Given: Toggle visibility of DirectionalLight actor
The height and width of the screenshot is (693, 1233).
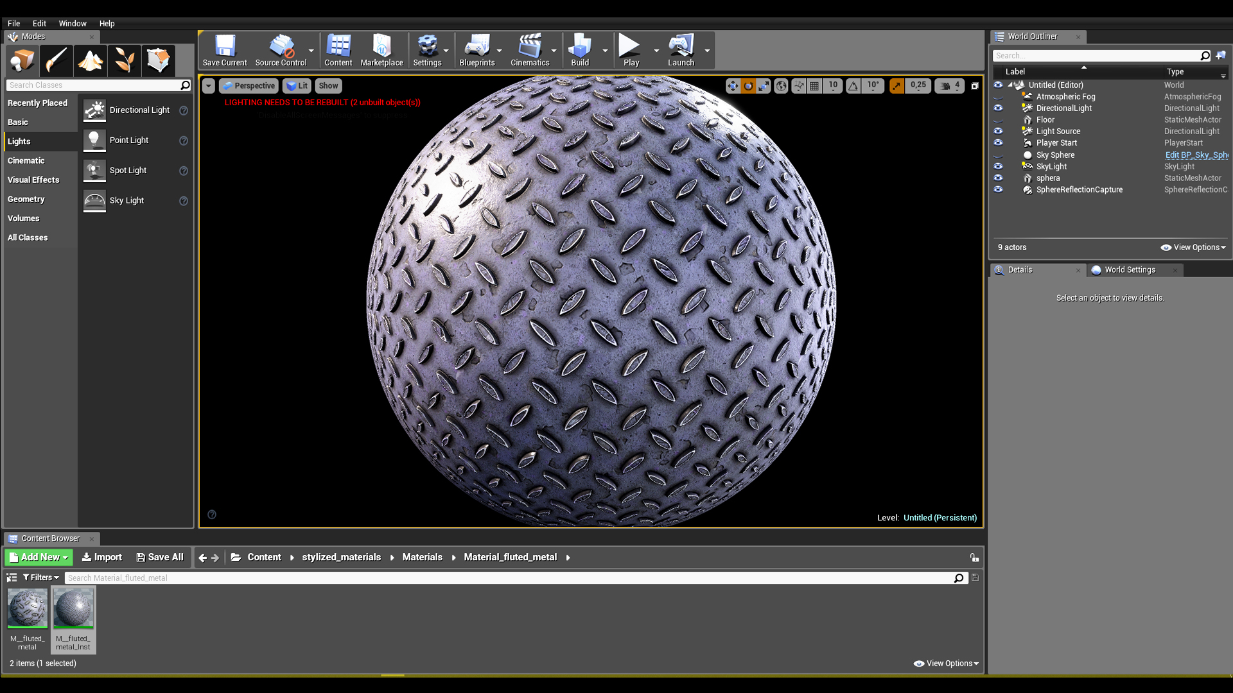Looking at the screenshot, I should point(997,107).
